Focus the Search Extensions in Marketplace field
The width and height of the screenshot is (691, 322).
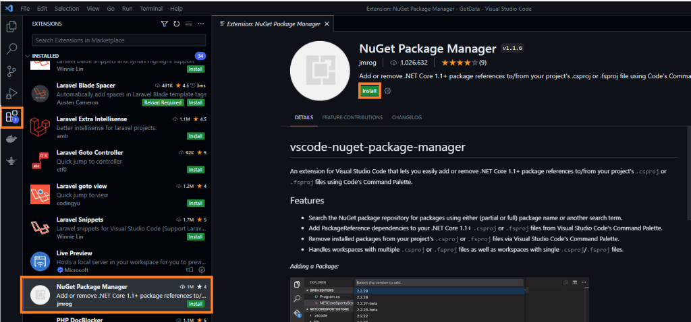(119, 40)
